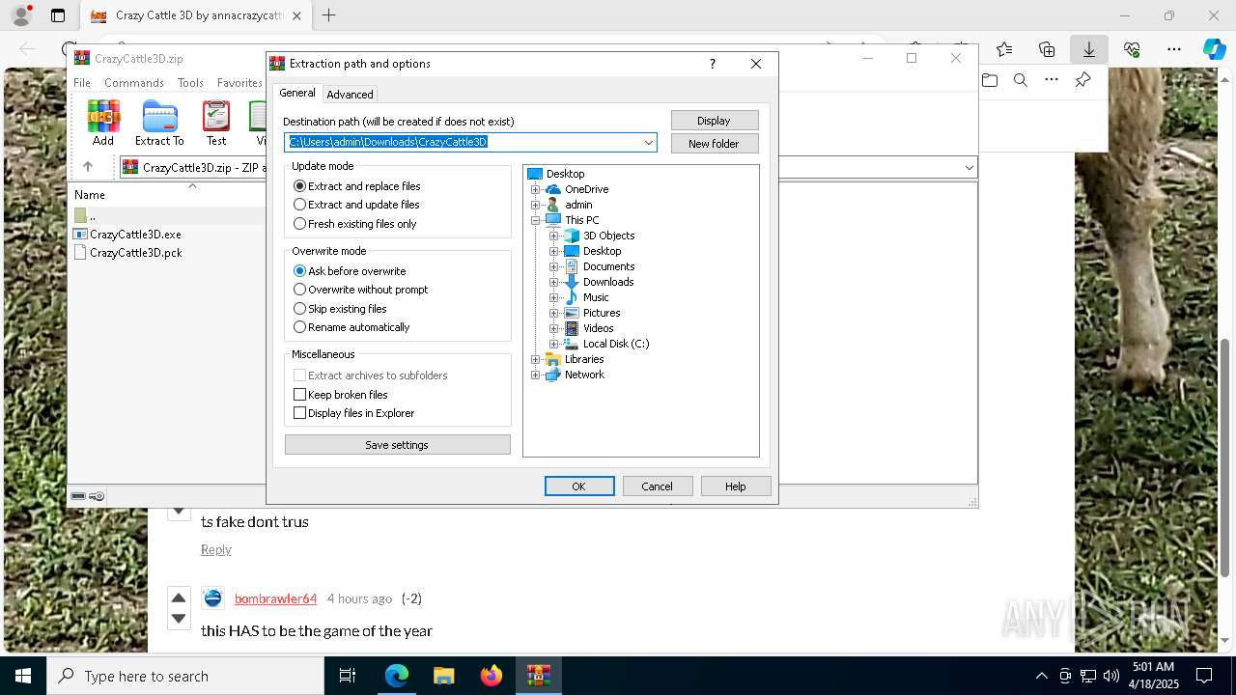Collapse the This PC tree node
The width and height of the screenshot is (1236, 695).
point(536,220)
